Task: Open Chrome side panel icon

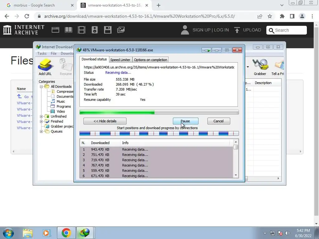Action: [292, 16]
